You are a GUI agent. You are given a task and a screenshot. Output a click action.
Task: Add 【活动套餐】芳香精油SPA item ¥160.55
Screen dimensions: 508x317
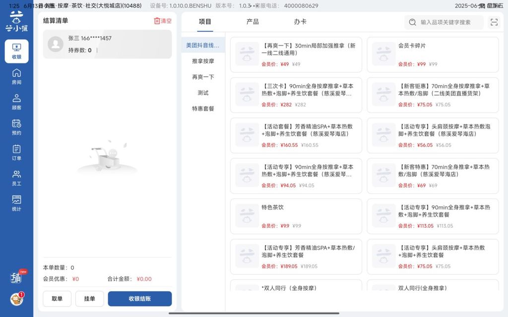click(296, 136)
